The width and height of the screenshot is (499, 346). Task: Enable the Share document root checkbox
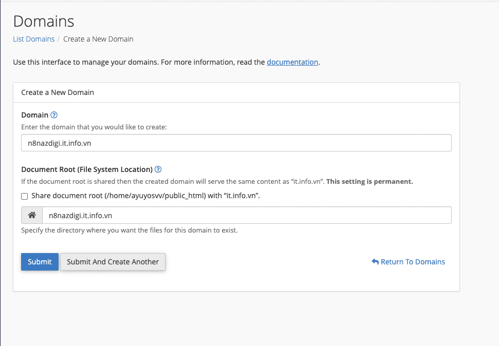click(x=25, y=196)
